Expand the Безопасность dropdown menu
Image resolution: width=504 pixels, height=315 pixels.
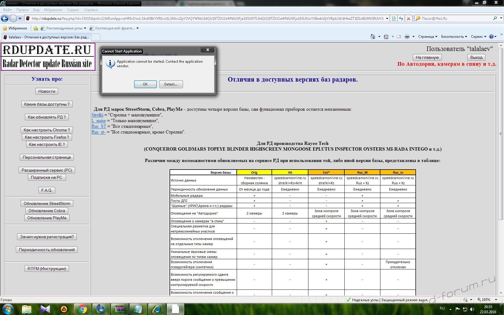[454, 37]
